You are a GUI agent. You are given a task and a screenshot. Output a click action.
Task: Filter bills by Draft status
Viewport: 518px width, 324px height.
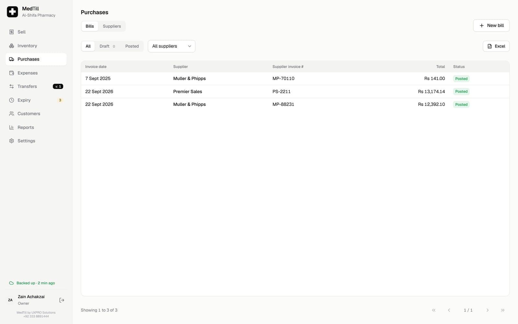[107, 46]
